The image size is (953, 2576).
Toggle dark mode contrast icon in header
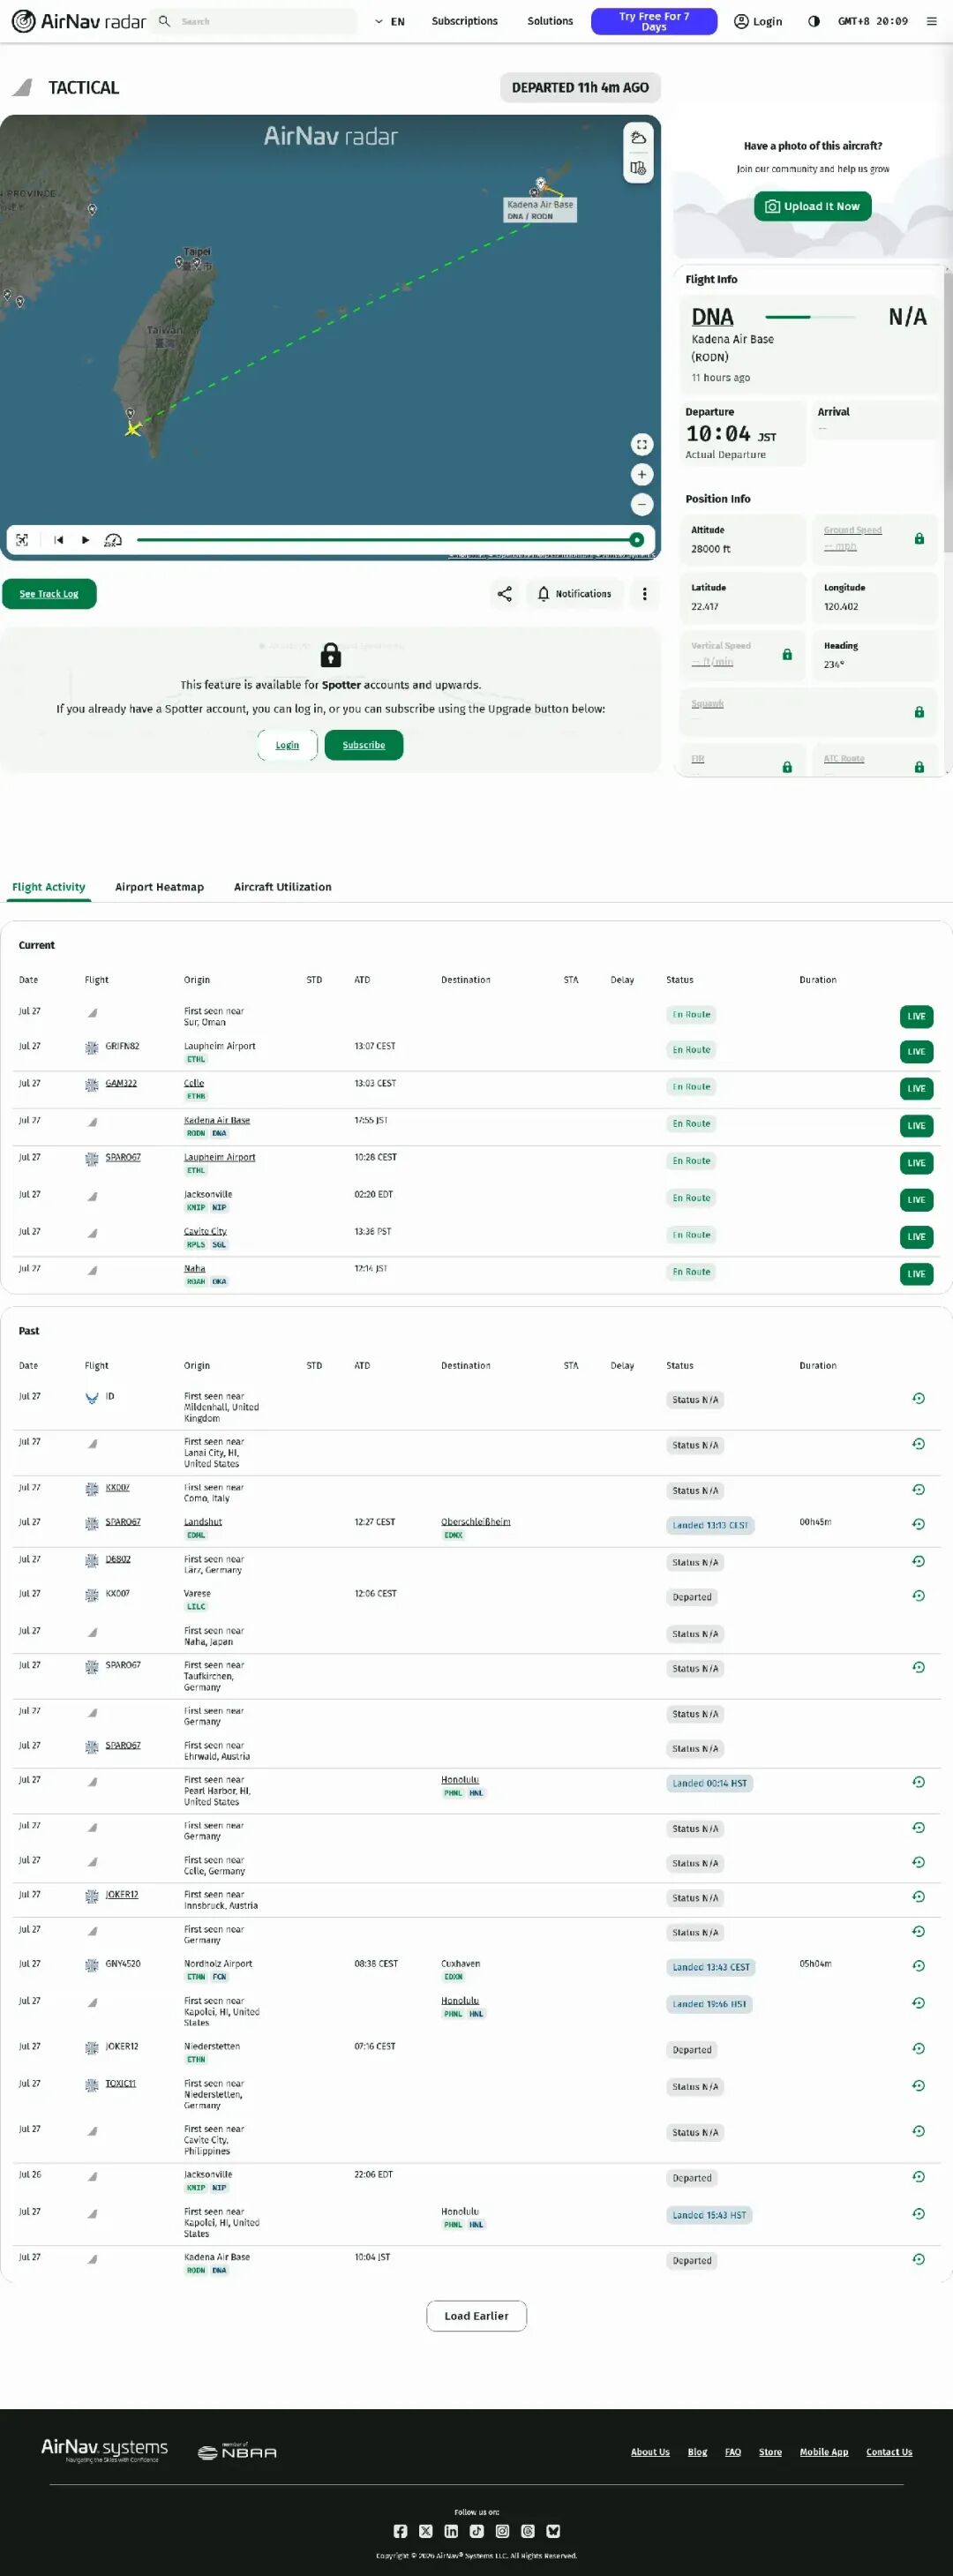814,21
